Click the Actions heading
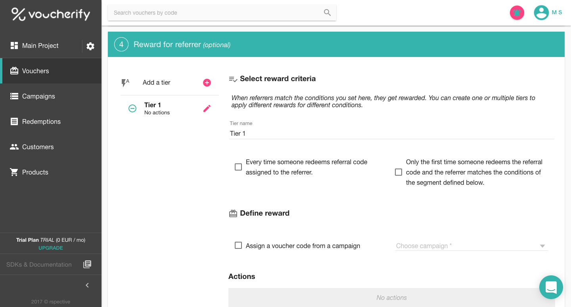The width and height of the screenshot is (571, 307). click(242, 277)
